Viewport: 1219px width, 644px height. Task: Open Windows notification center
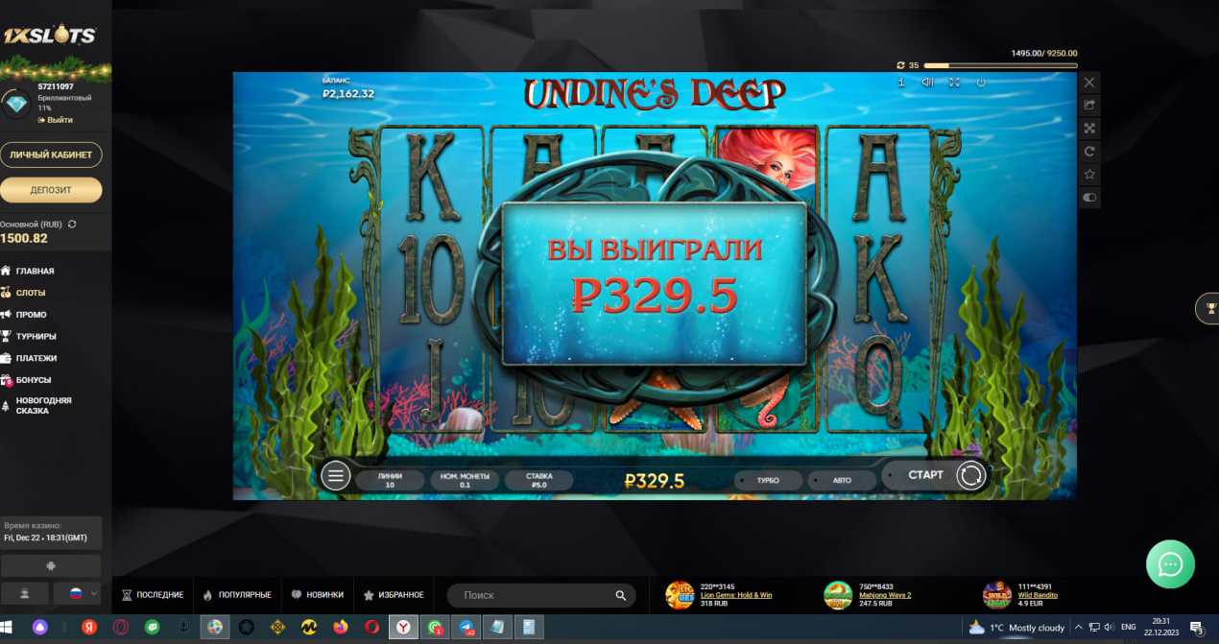[1197, 628]
